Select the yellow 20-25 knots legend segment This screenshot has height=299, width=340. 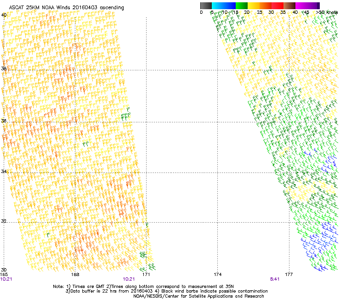point(254,6)
